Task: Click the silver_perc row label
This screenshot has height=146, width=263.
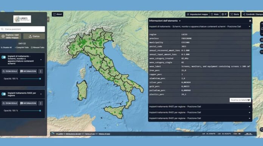Action: pyautogui.click(x=155, y=82)
